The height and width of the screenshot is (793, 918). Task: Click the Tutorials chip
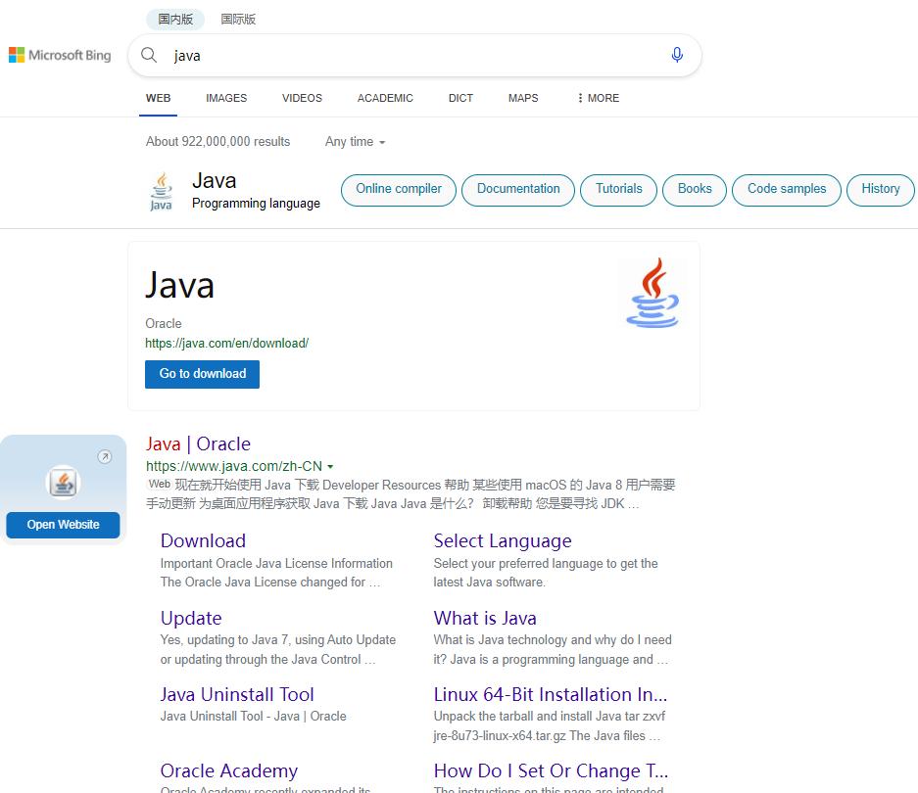click(619, 190)
